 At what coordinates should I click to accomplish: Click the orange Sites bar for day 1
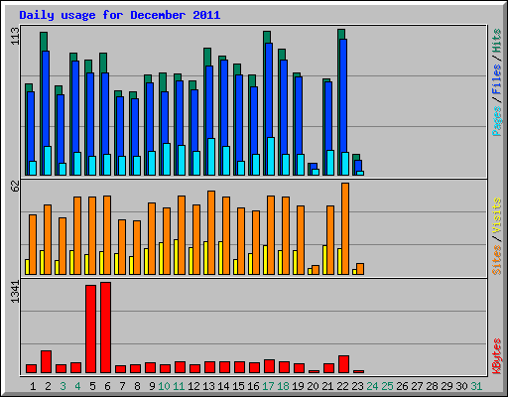[x=33, y=244]
